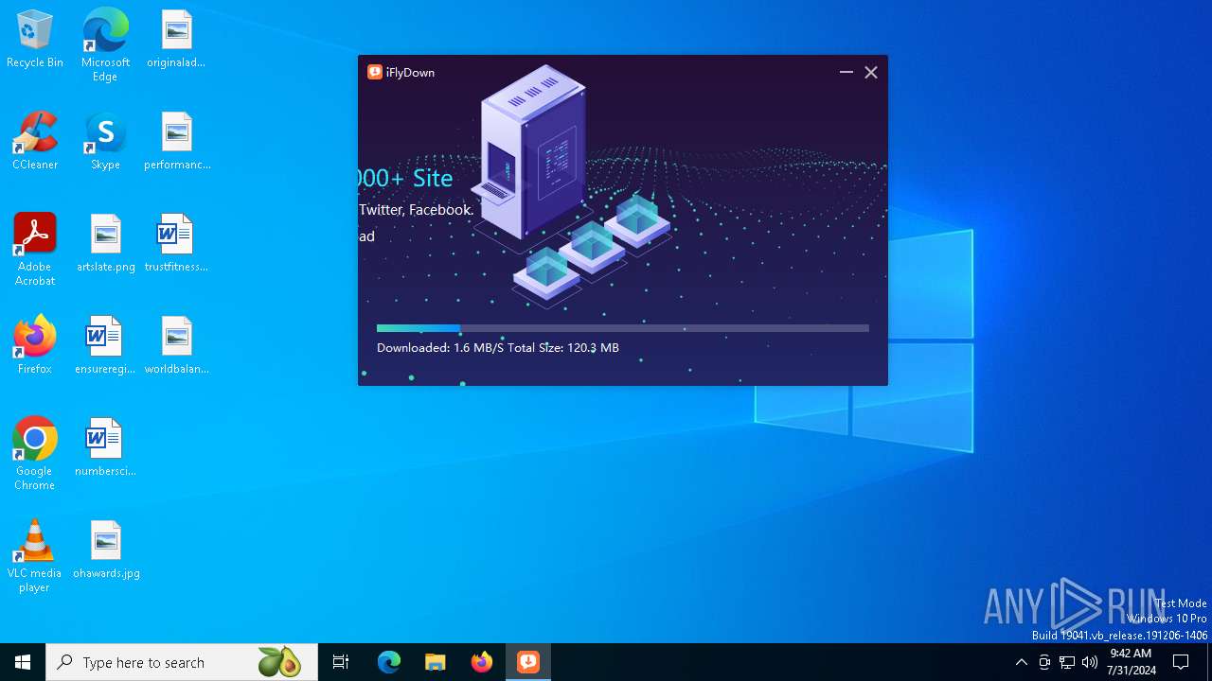The height and width of the screenshot is (681, 1212).
Task: Open Firefox from the taskbar
Action: click(x=482, y=662)
